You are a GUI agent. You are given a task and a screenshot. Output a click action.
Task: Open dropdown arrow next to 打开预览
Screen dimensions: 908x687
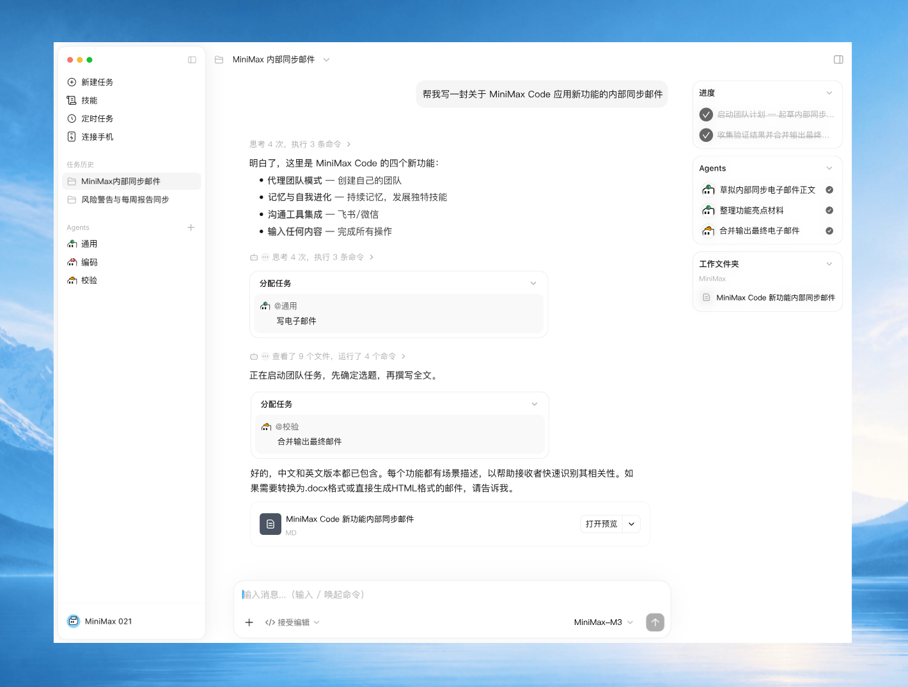click(x=631, y=524)
